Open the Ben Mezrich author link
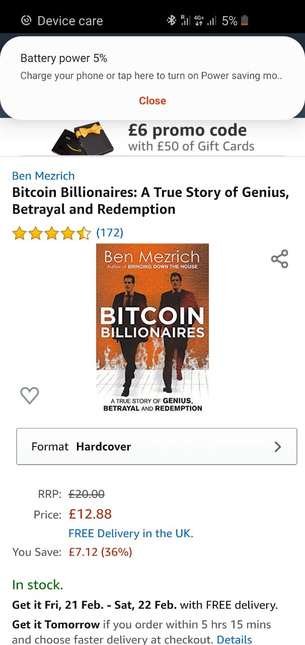 tap(43, 176)
